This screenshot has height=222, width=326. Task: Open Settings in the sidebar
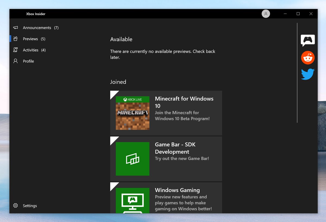click(30, 206)
